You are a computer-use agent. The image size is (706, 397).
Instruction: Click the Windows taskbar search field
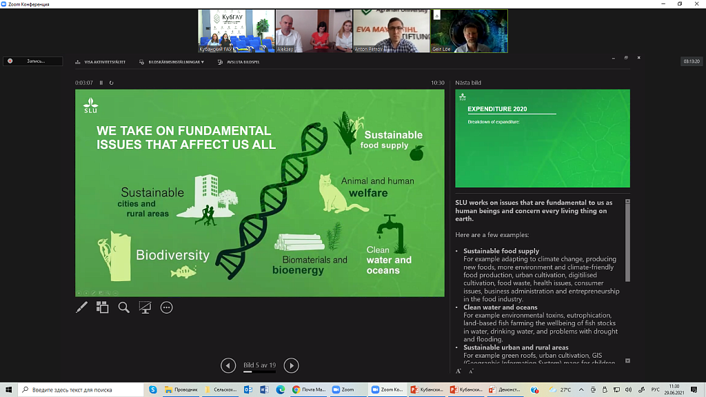(x=81, y=390)
